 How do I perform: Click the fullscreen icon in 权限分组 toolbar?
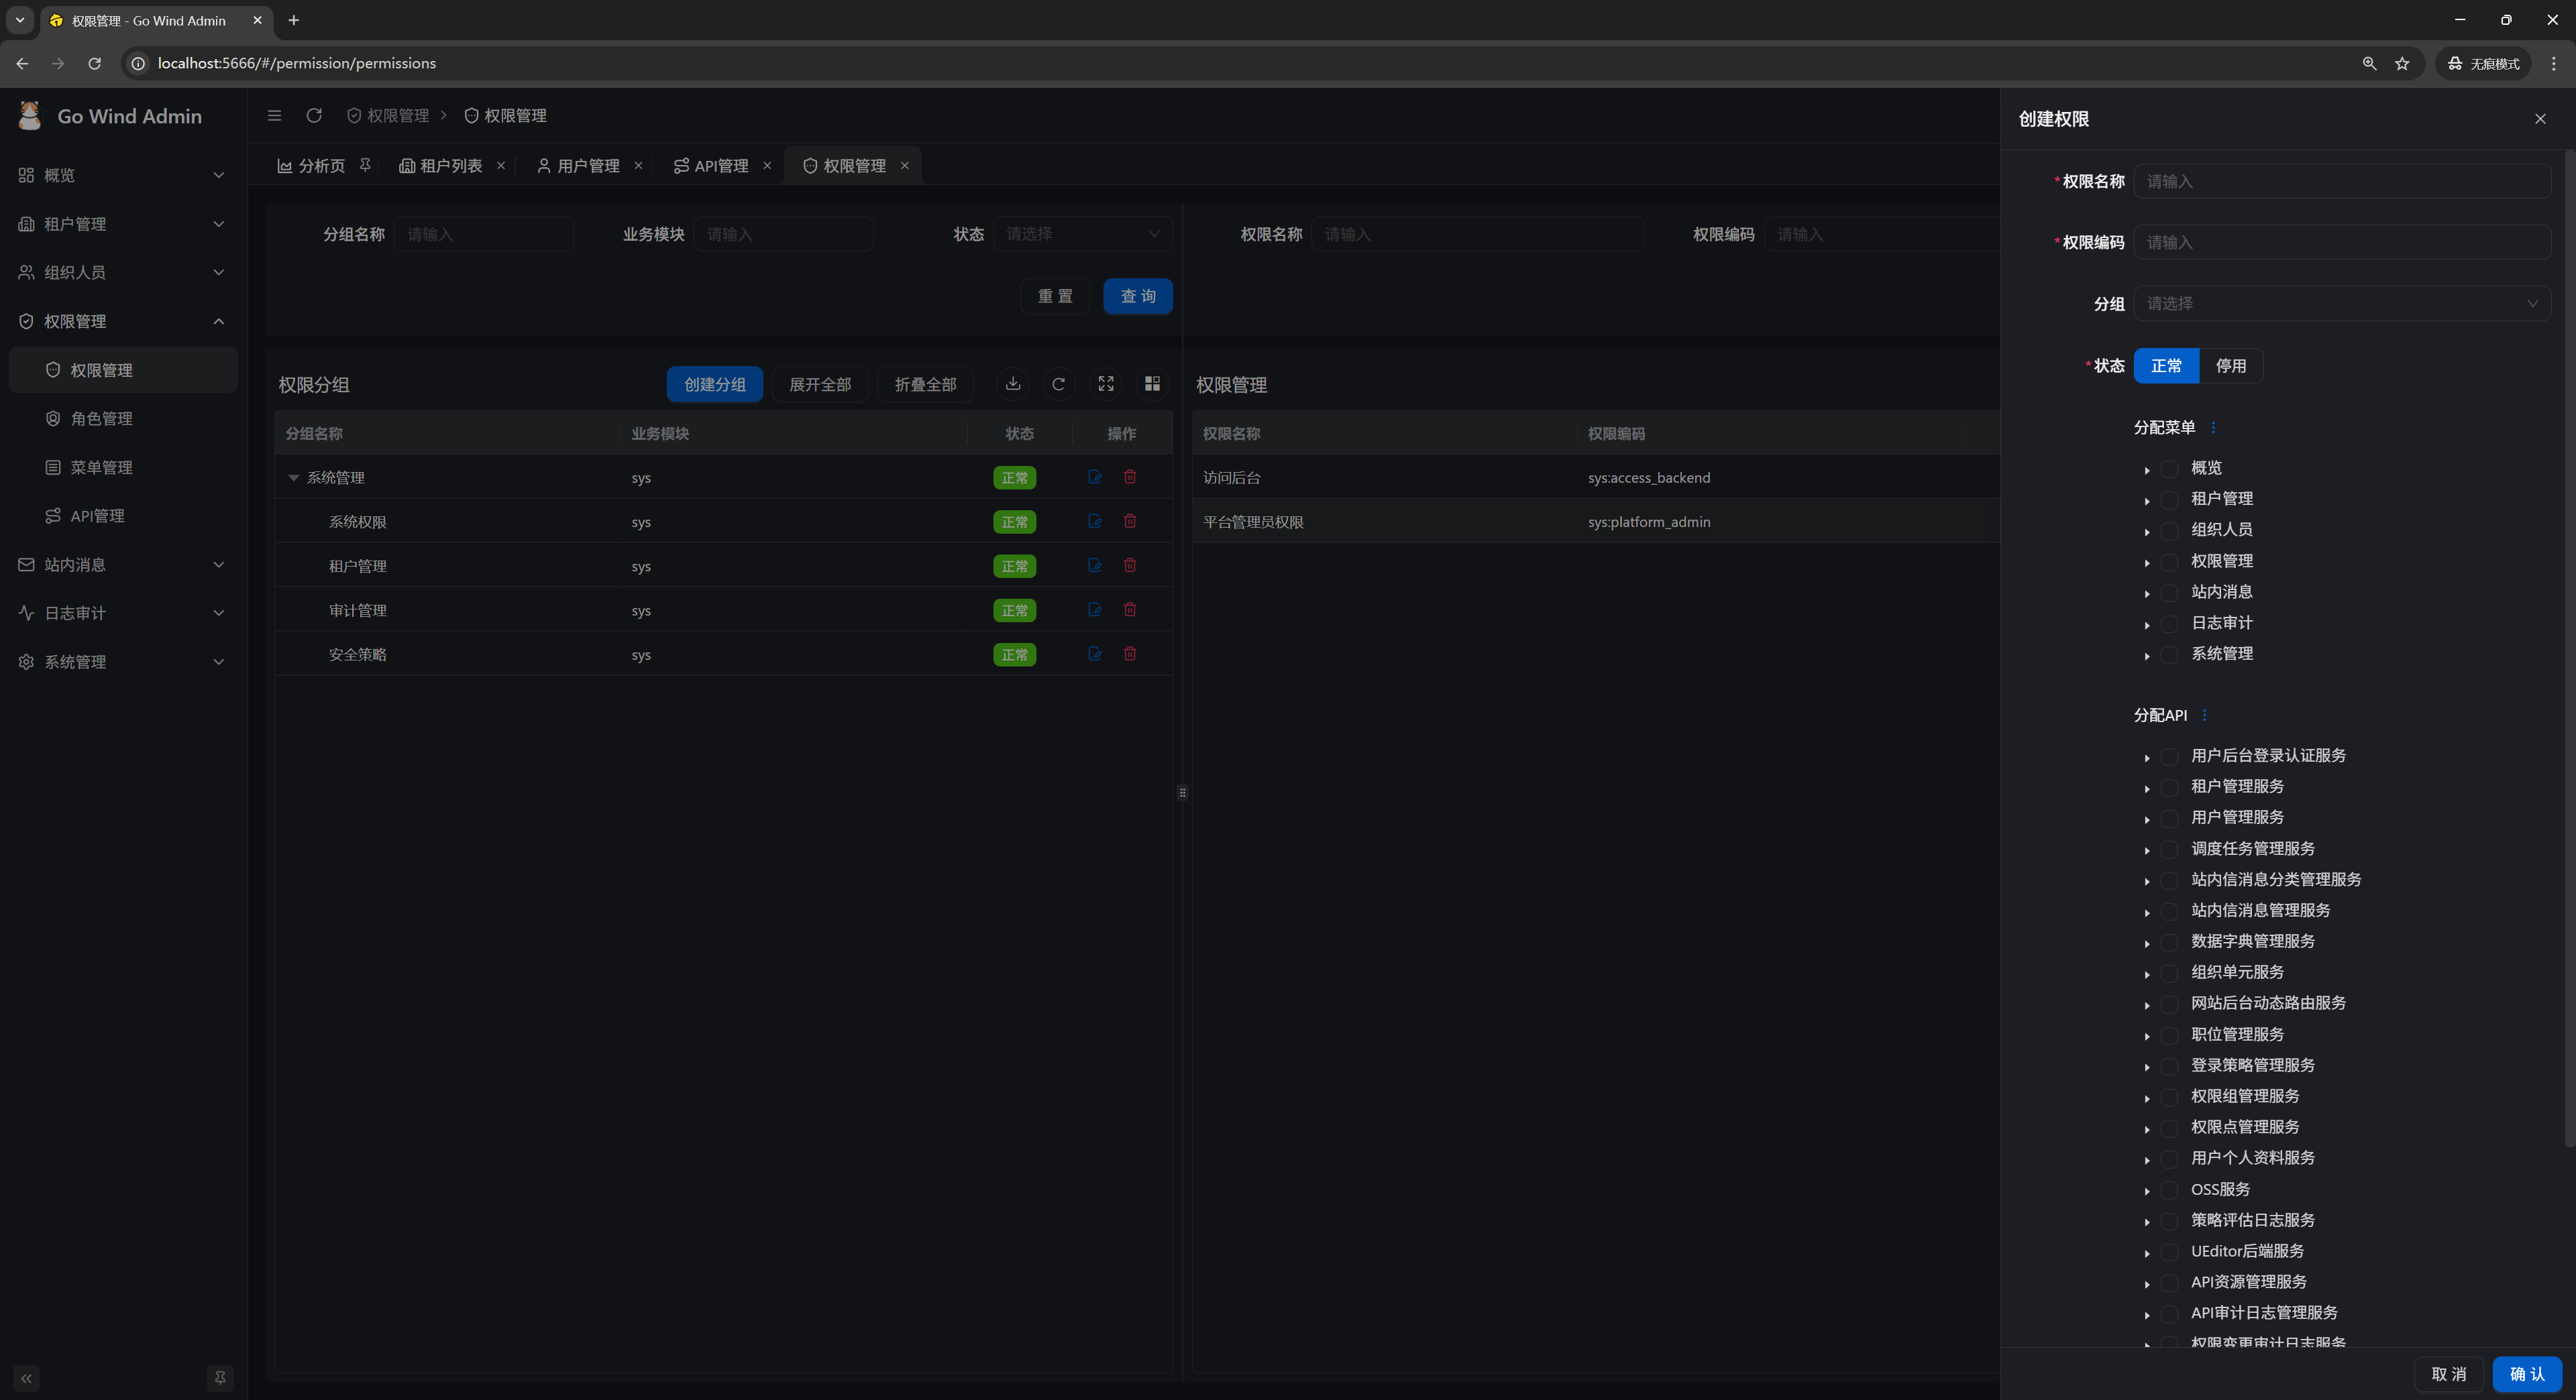[1106, 384]
